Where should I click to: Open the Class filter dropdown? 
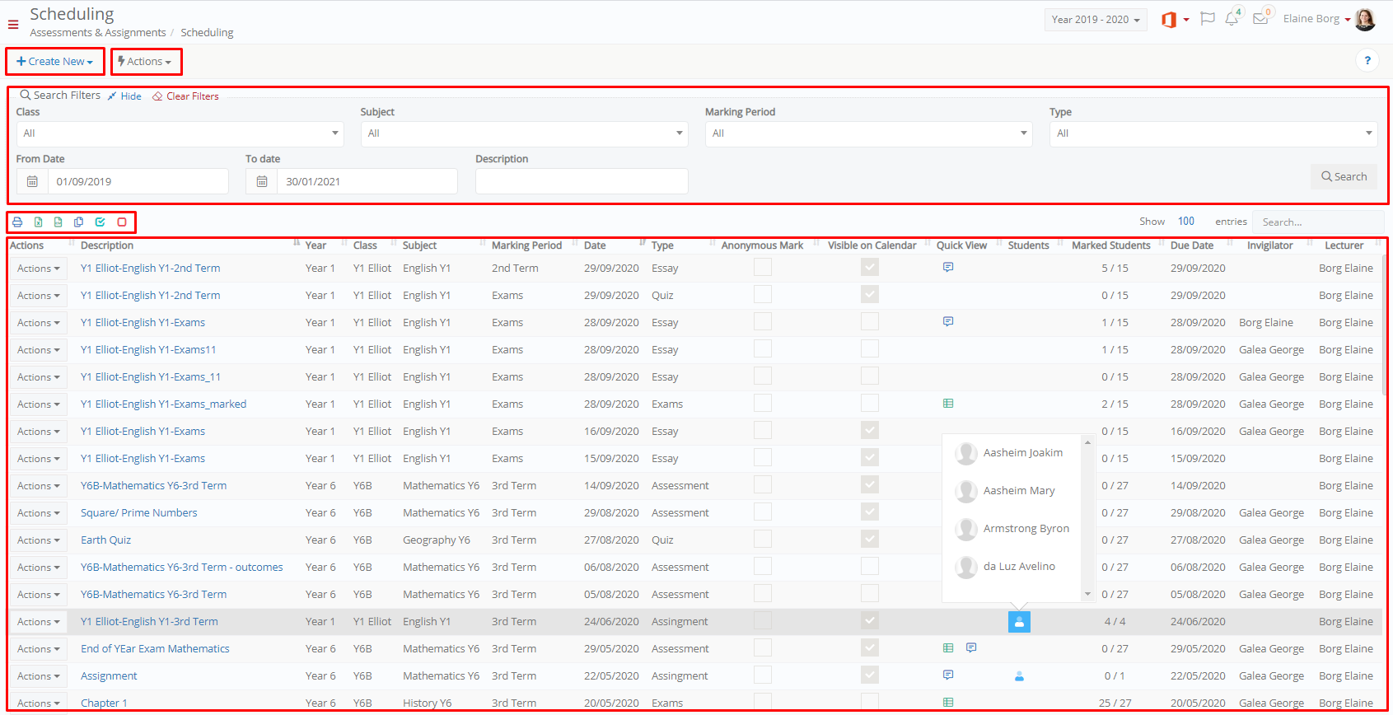(x=180, y=133)
